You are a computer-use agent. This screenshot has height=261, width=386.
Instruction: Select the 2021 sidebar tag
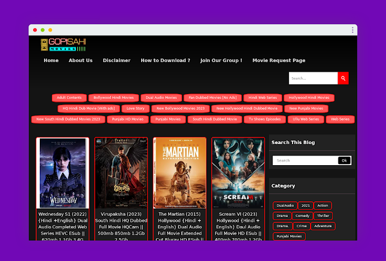[x=306, y=206]
